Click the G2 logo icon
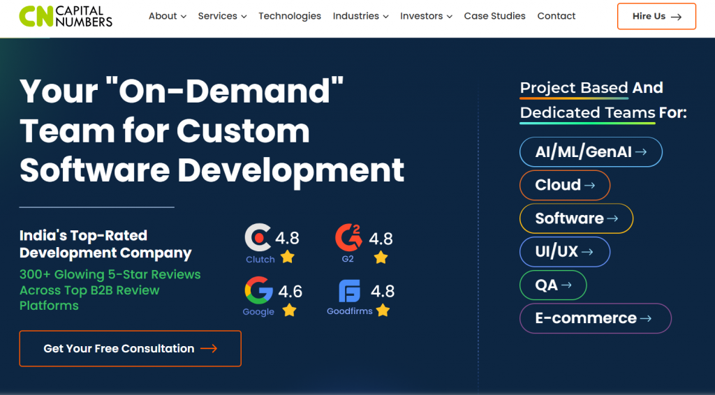This screenshot has height=395, width=715. point(349,237)
